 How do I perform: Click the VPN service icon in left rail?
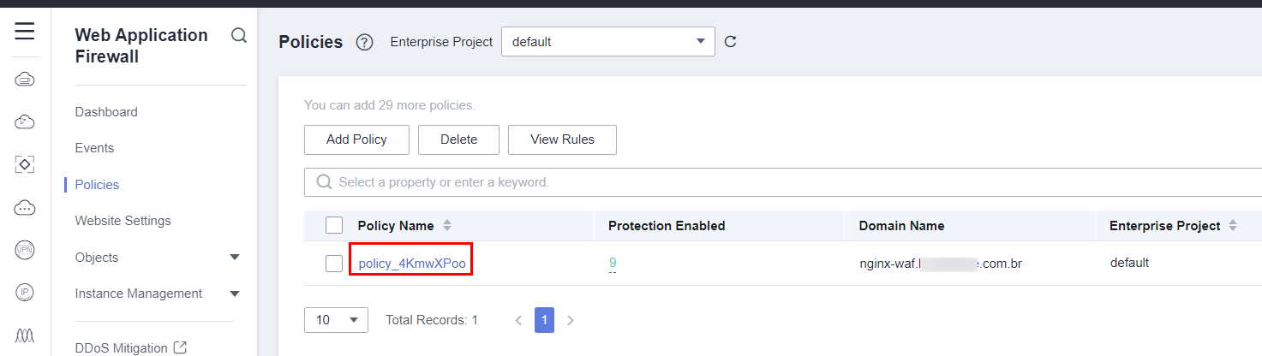tap(25, 250)
